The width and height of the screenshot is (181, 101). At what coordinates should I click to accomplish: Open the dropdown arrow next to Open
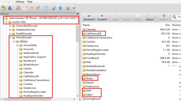(120, 17)
